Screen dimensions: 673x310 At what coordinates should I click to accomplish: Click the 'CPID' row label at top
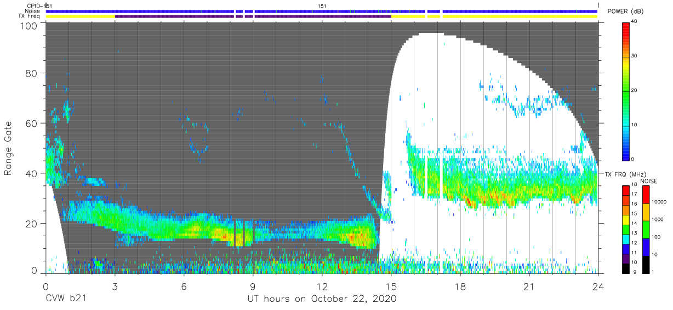pos(33,6)
